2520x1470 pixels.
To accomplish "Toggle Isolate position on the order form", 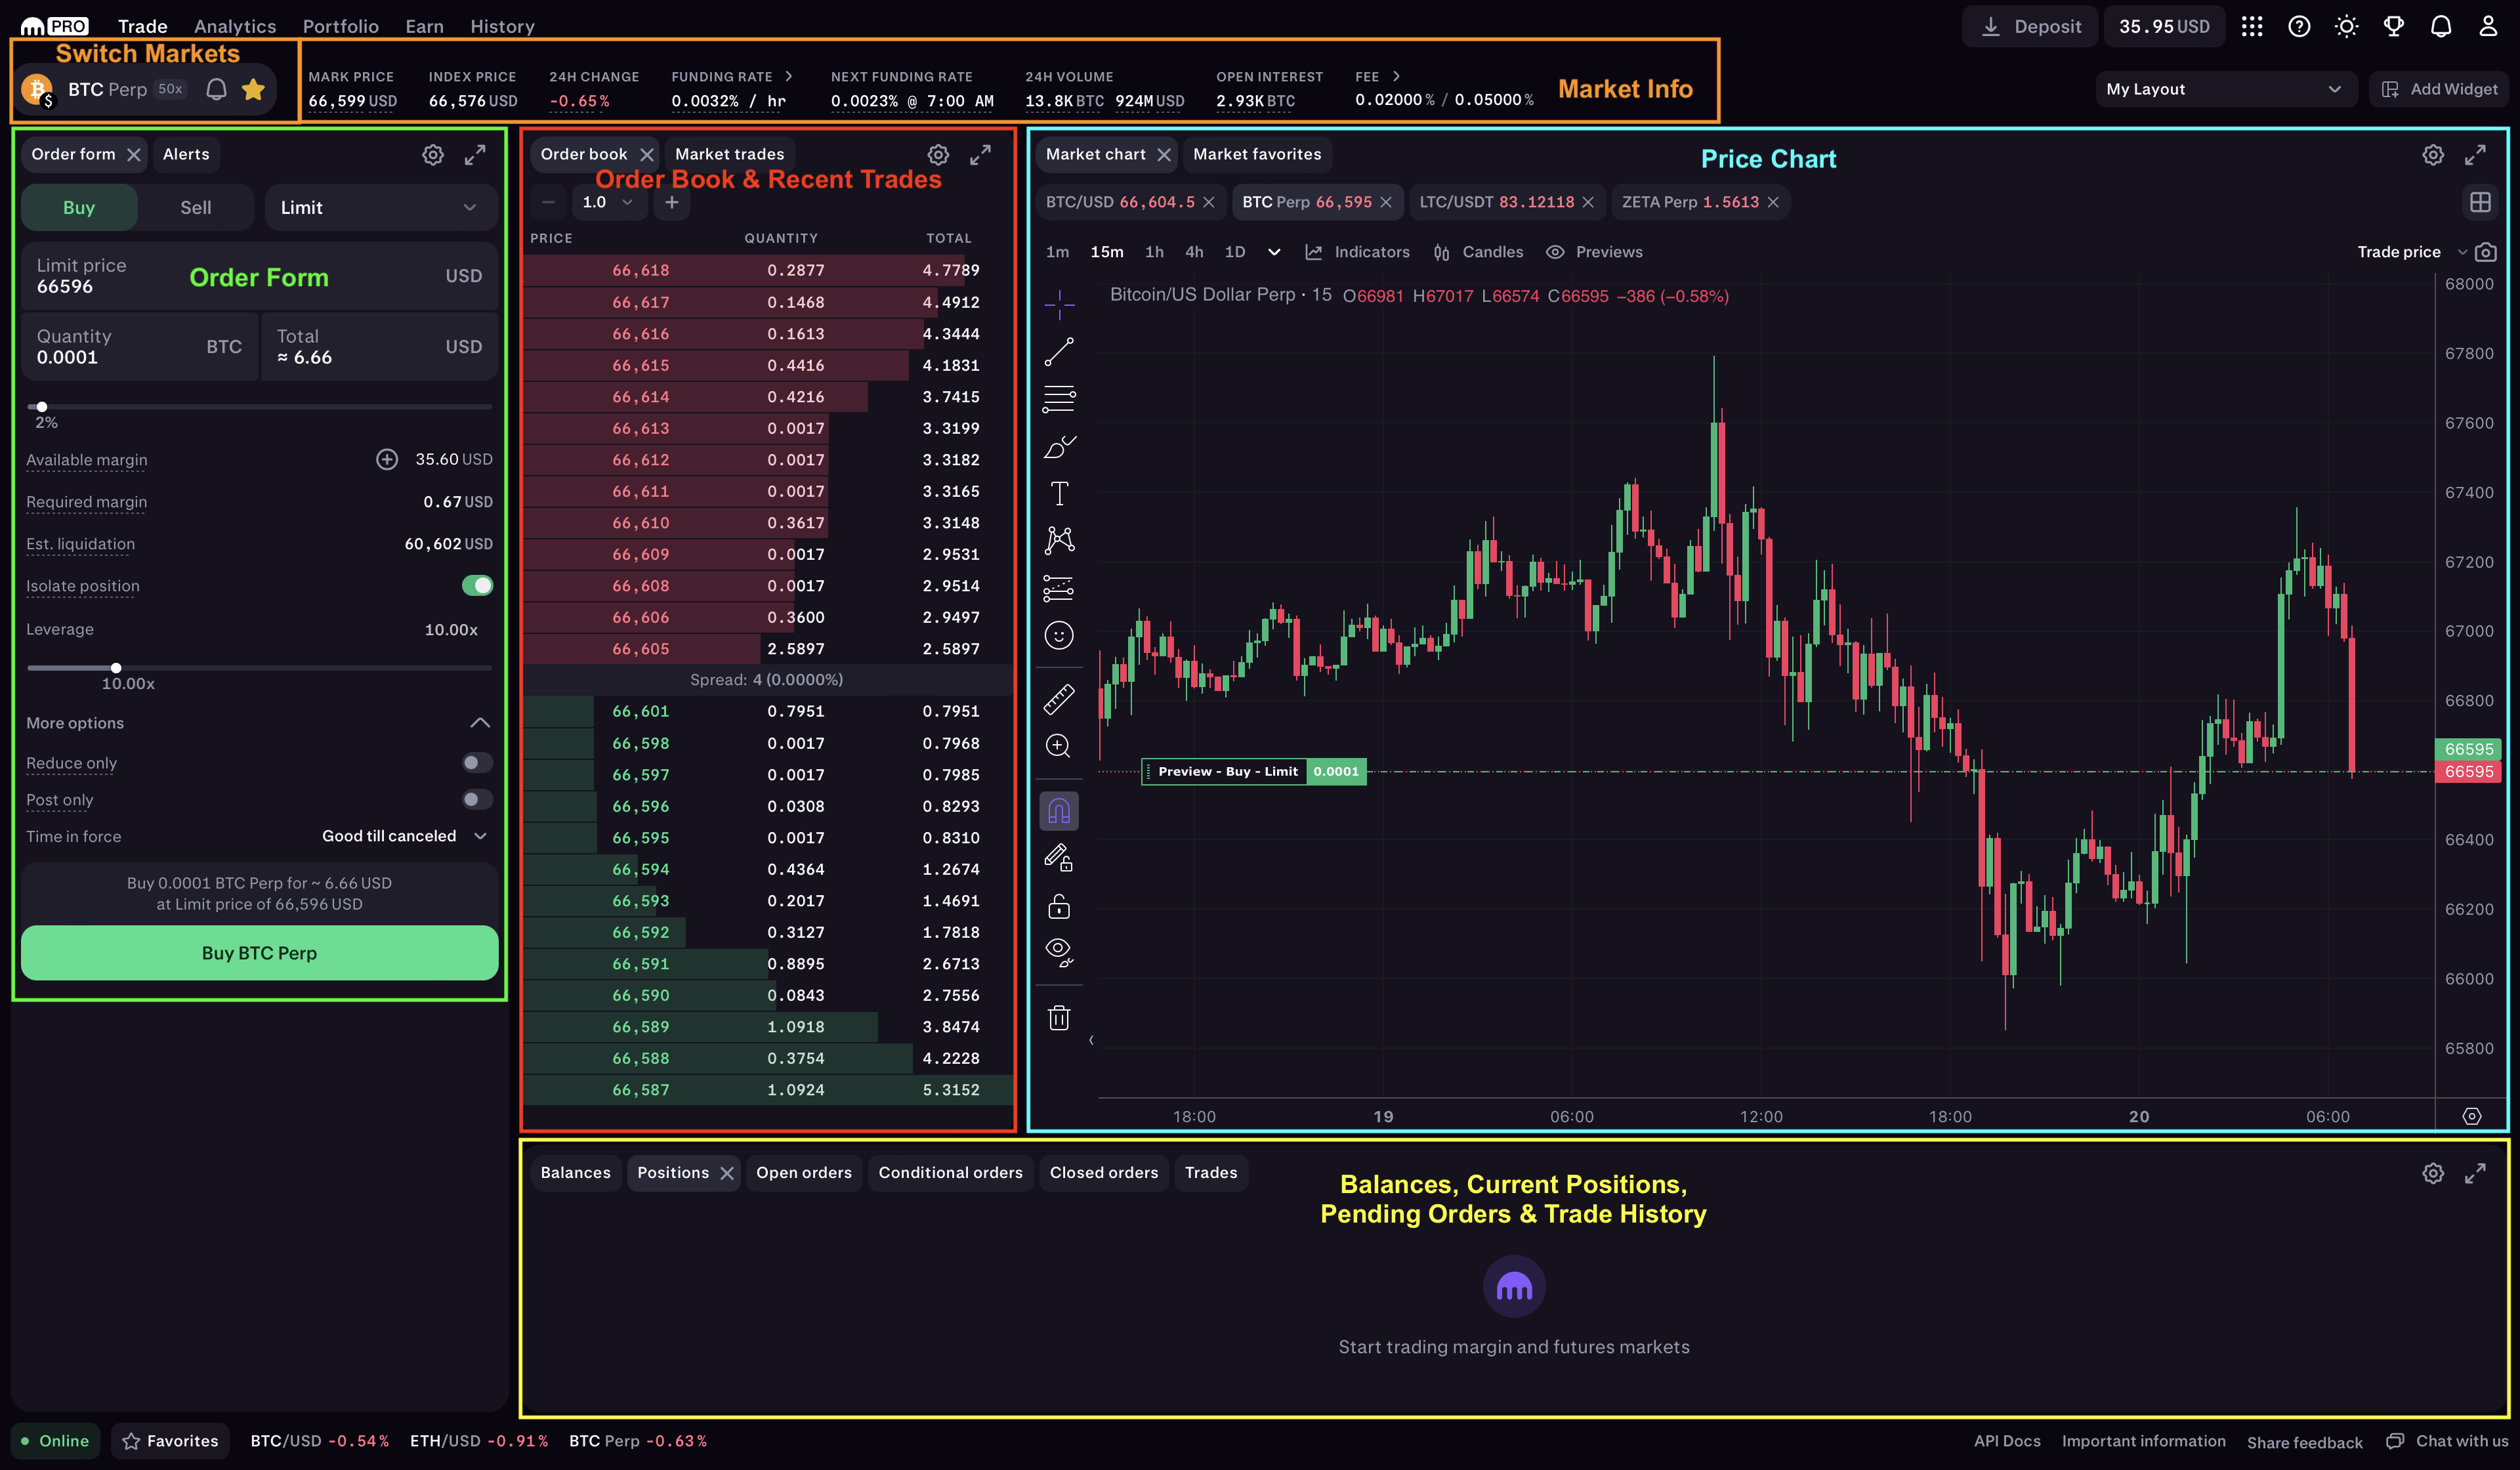I will [478, 585].
